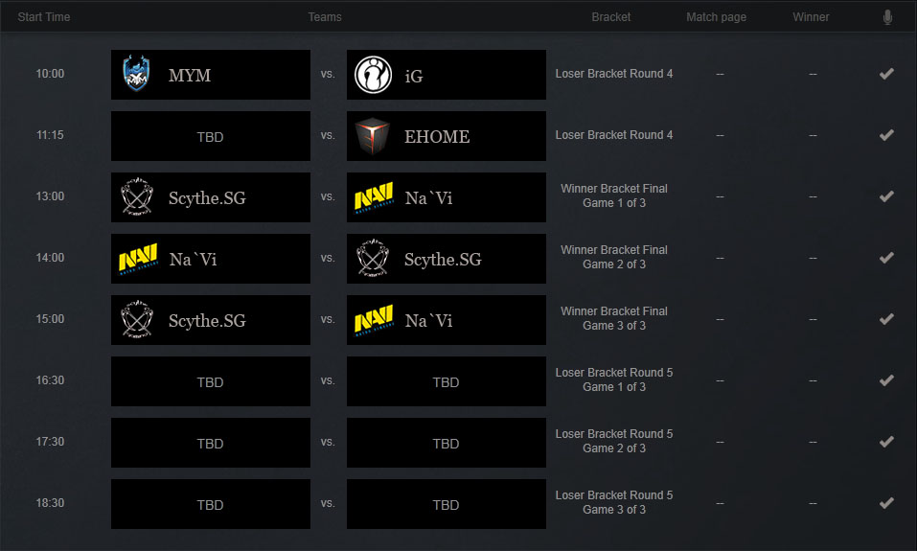This screenshot has height=551, width=917.
Task: Click Na`Vi logo in 15:00 match
Action: pyautogui.click(x=374, y=320)
